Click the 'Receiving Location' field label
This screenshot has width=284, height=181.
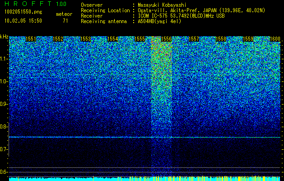pyautogui.click(x=105, y=10)
